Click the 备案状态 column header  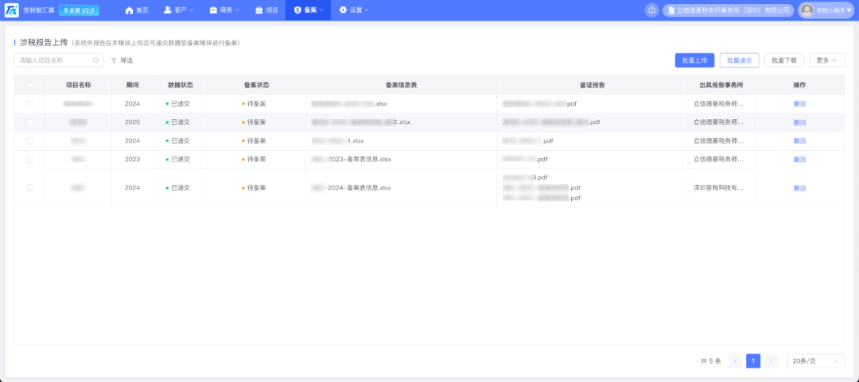256,85
